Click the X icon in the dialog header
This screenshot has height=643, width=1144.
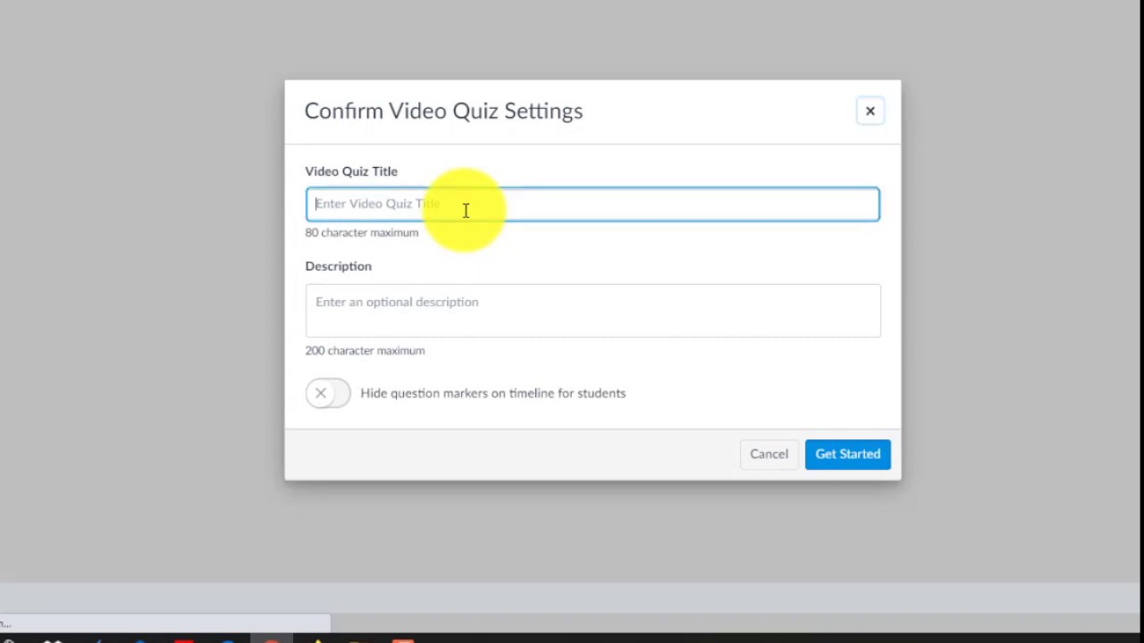point(870,111)
